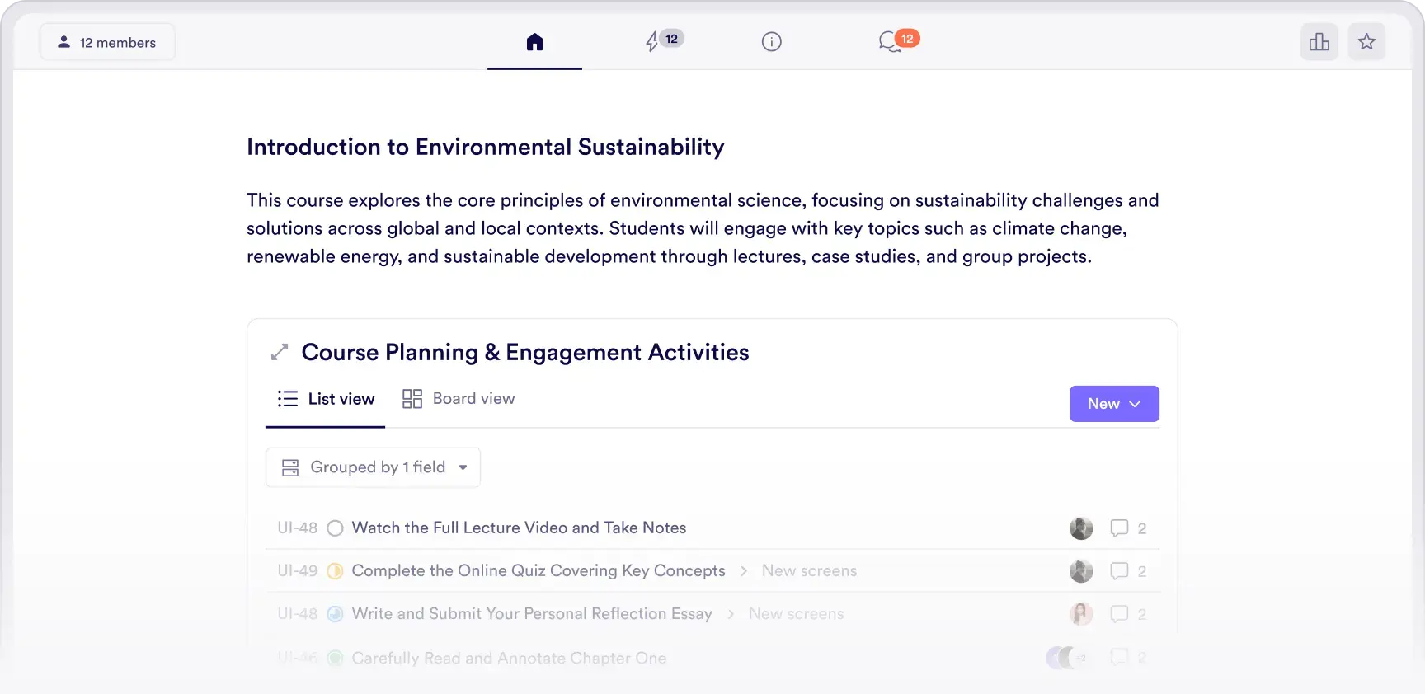Screen dimensions: 1425x694
Task: Click the Course Planning & Engagement Activities title
Action: click(x=525, y=352)
